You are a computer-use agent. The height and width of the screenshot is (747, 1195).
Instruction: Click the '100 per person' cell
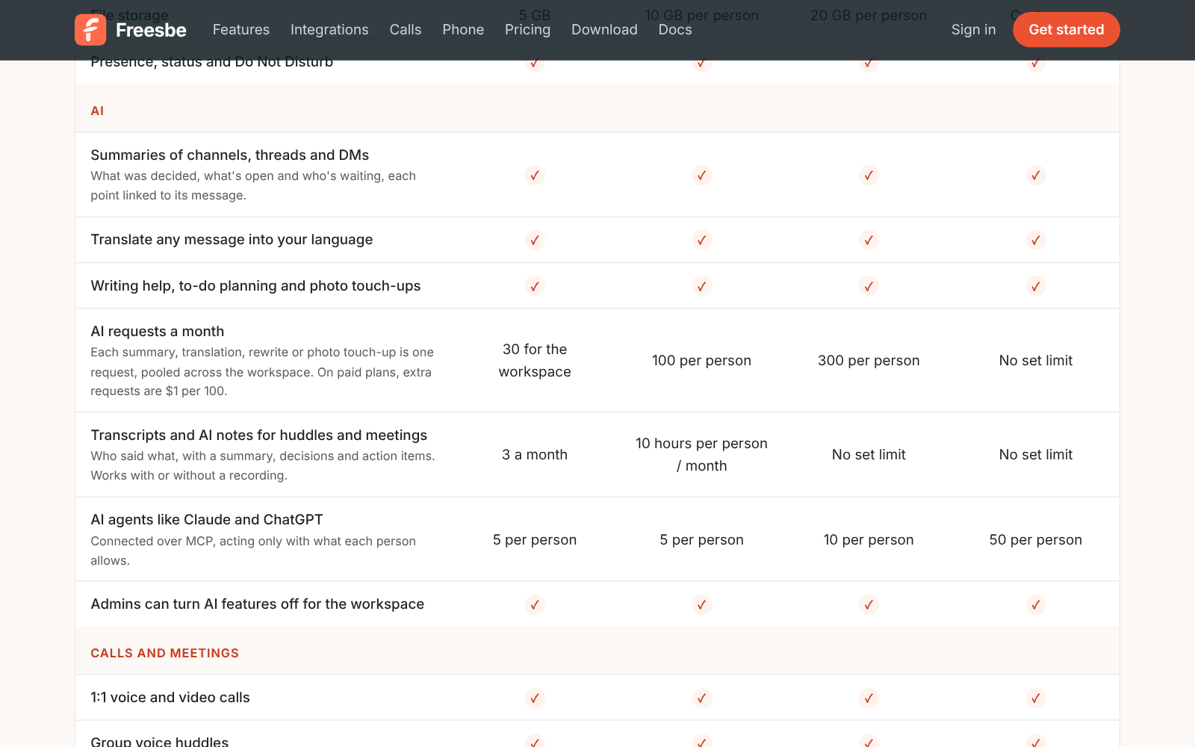click(x=701, y=361)
